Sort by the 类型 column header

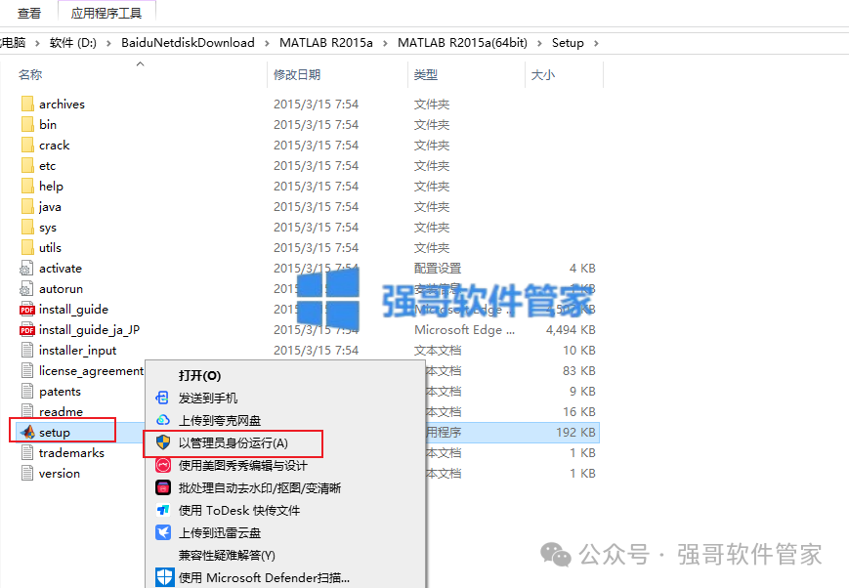426,74
